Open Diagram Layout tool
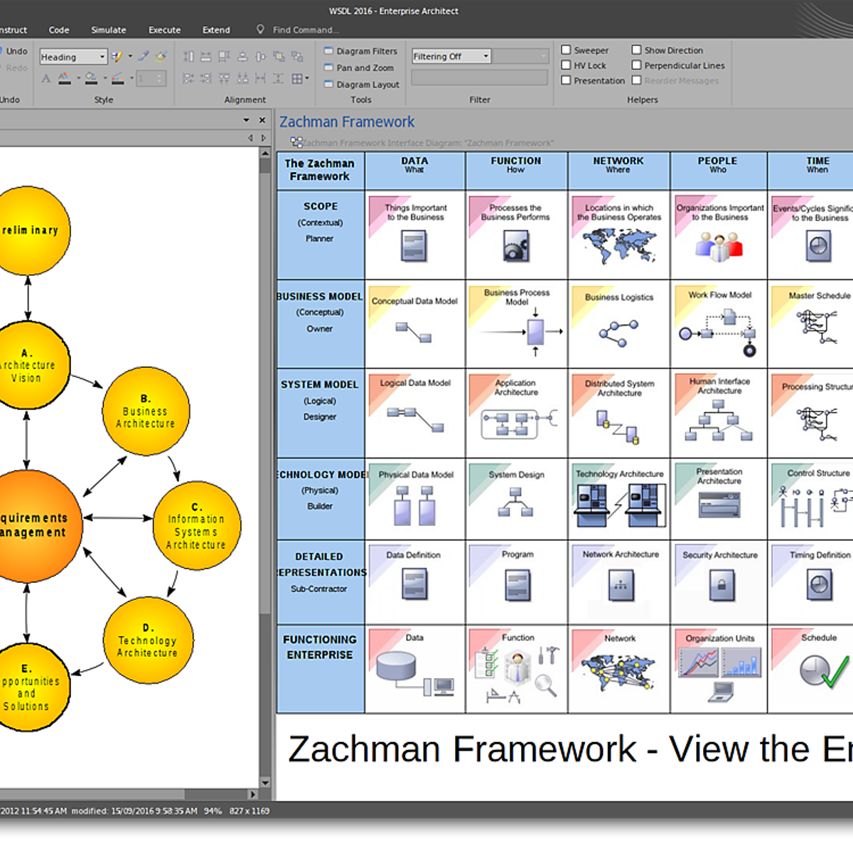Viewport: 853px width, 853px height. coord(362,84)
